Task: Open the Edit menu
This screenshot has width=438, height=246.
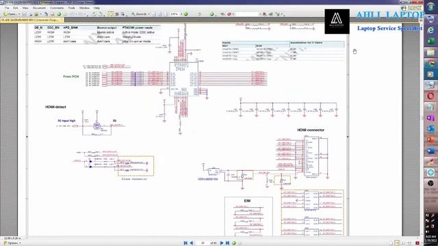Action: click(x=16, y=8)
